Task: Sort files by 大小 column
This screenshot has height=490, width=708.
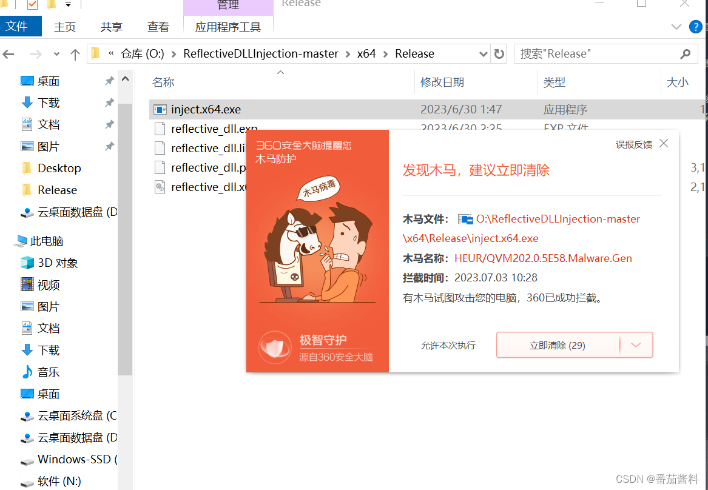Action: coord(677,82)
